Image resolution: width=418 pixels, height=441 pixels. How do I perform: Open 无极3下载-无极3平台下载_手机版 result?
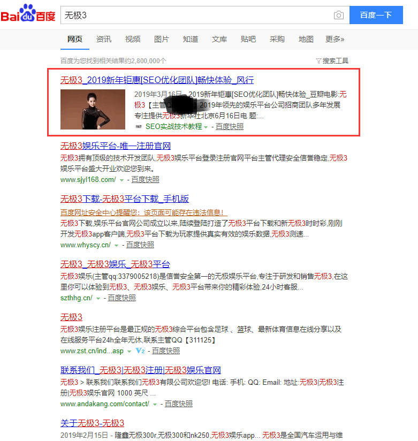point(125,199)
